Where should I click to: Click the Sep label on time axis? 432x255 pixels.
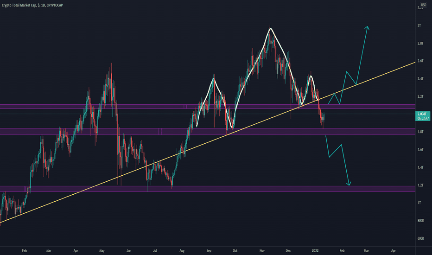click(209, 250)
